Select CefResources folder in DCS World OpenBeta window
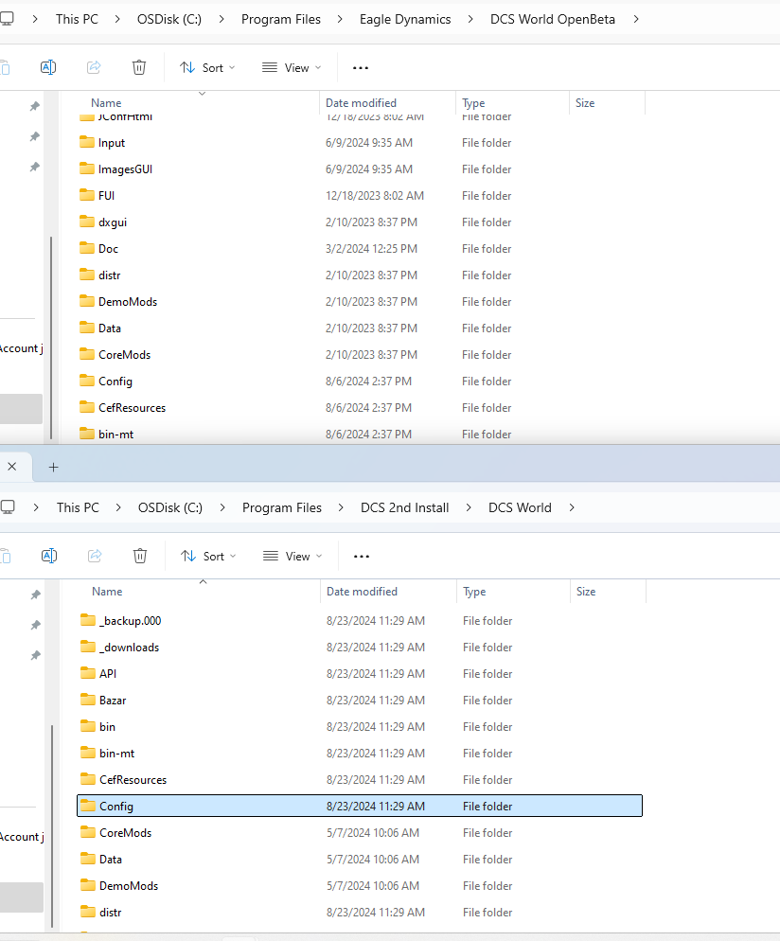 click(x=359, y=407)
